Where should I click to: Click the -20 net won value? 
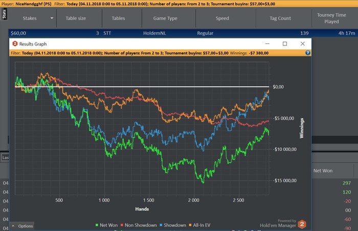tap(347, 201)
